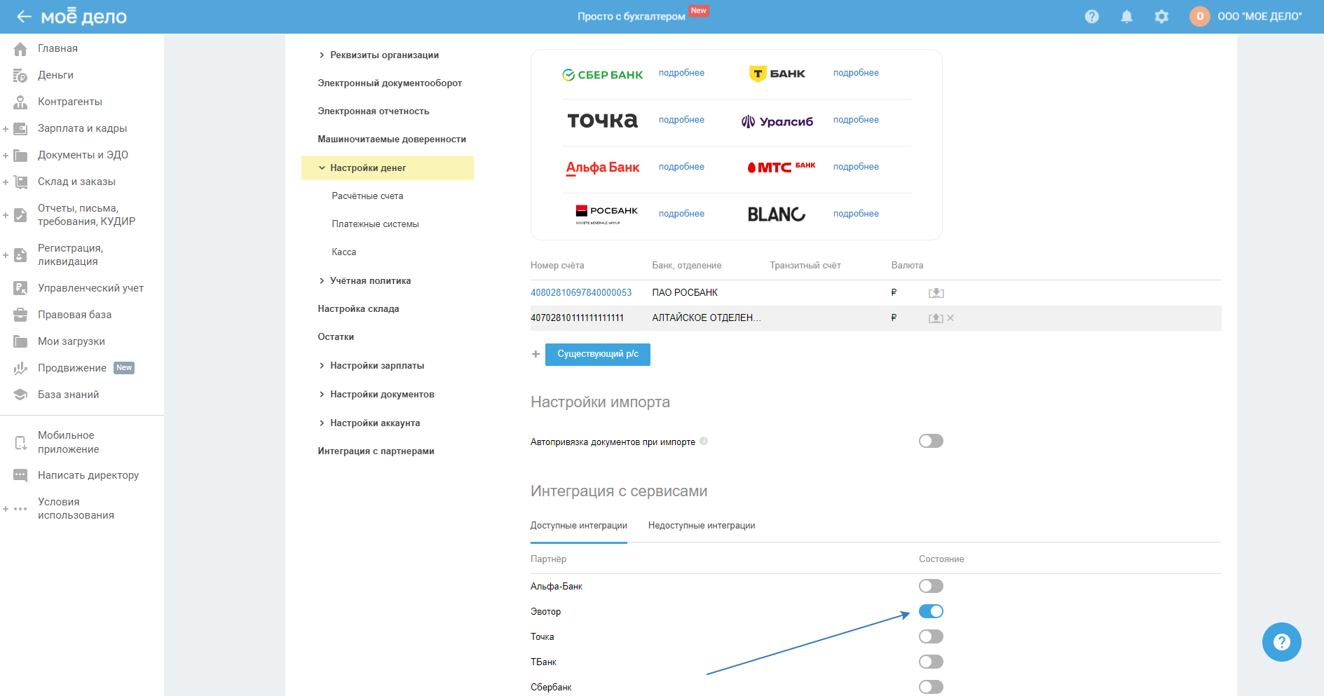Viewport: 1324px width, 696px height.
Task: Open Склад и заказы icon
Action: click(20, 182)
